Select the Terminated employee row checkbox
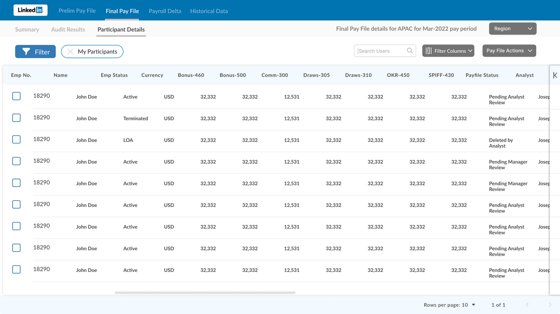 16,118
